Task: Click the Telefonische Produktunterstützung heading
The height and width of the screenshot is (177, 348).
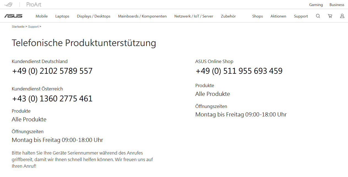Action: click(84, 43)
